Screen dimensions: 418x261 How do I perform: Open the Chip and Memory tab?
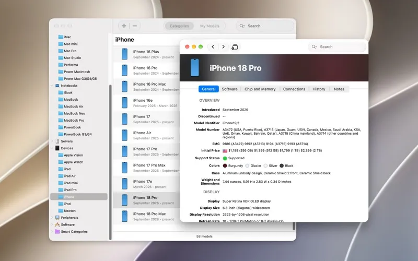point(260,89)
